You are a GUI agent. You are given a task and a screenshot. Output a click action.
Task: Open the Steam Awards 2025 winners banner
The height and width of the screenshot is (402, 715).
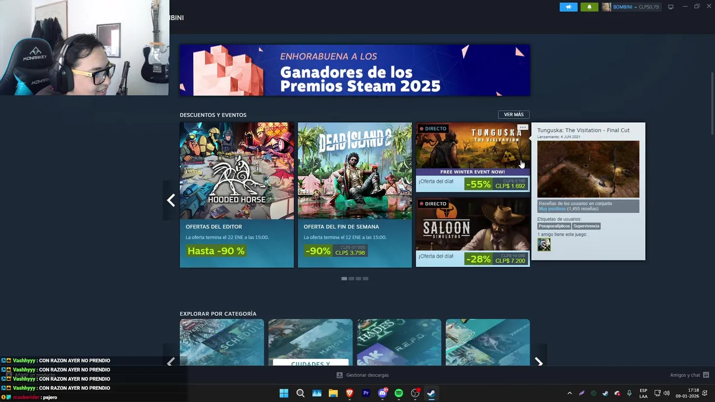[x=355, y=70]
